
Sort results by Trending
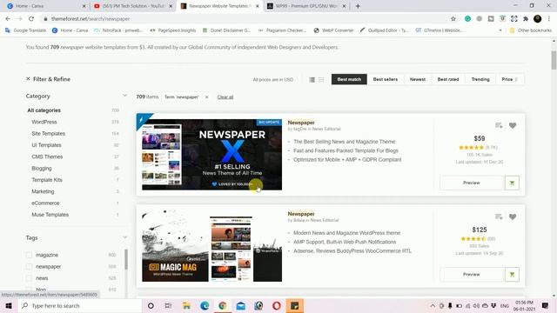click(480, 79)
